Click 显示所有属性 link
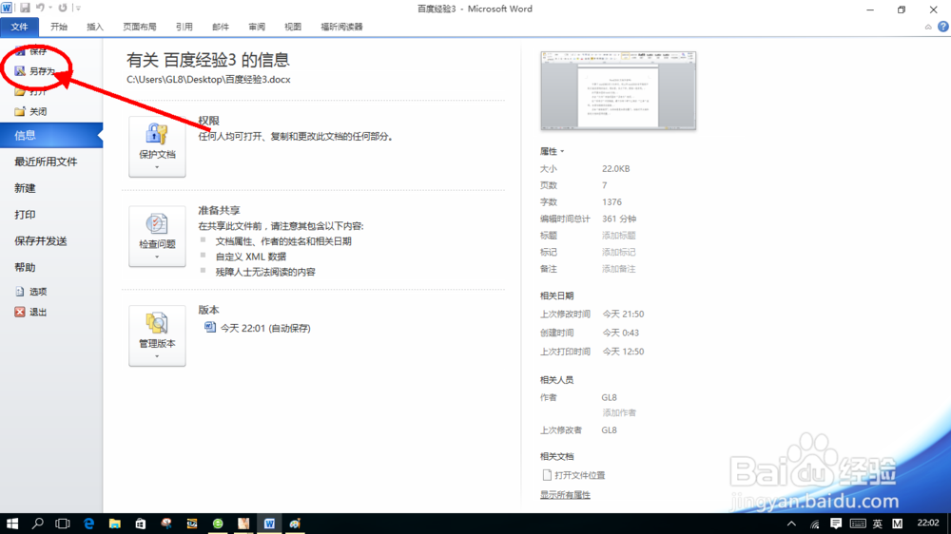 (565, 495)
